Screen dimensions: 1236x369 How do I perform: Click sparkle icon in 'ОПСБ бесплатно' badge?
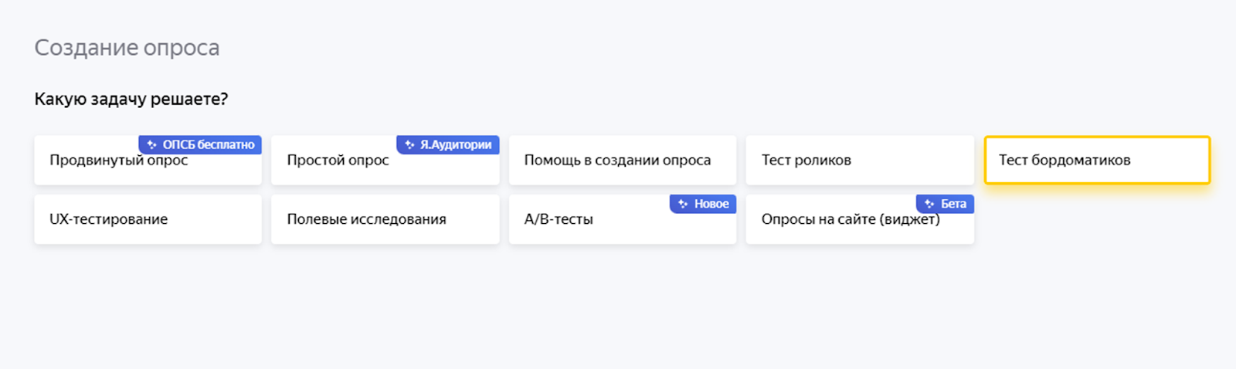pos(152,145)
